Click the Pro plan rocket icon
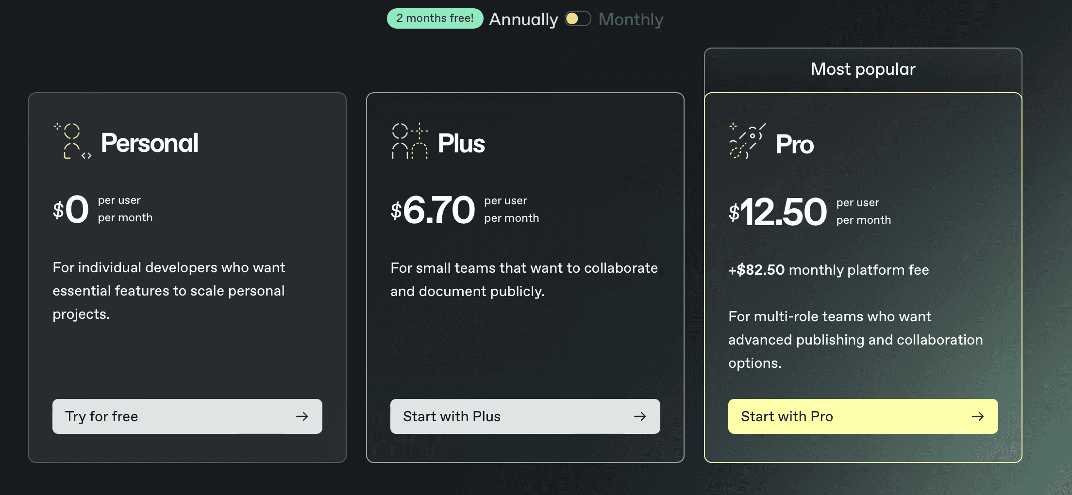 (747, 141)
